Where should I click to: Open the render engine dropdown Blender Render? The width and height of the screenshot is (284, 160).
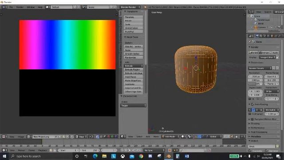(x=130, y=7)
